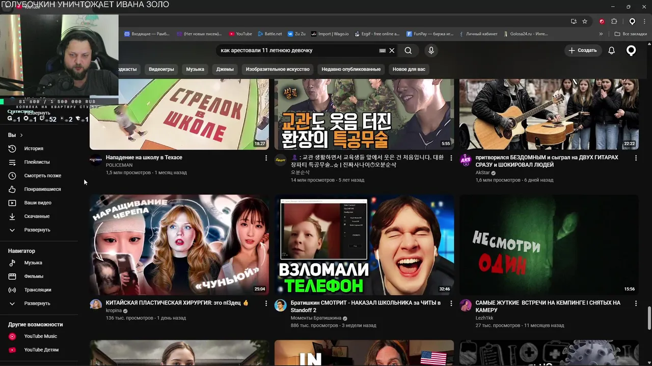Open options menu for КИТАЙСКАЯ ПЛАСТИЧЕСКАЯ ХИРУРГИЯ video
The height and width of the screenshot is (366, 652).
click(x=266, y=303)
